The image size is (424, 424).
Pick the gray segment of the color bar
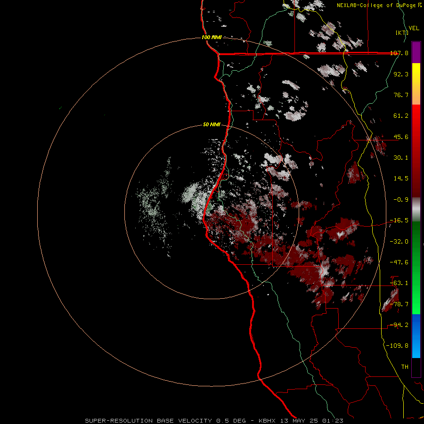tap(416, 209)
